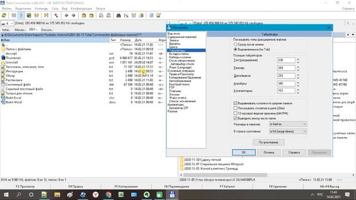
Task: Click the horizontal scrollbar in the right panel
Action: (225, 175)
